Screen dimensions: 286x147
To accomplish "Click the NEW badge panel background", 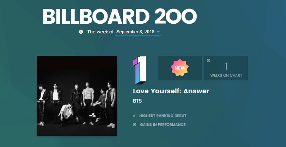I will pos(180,68).
